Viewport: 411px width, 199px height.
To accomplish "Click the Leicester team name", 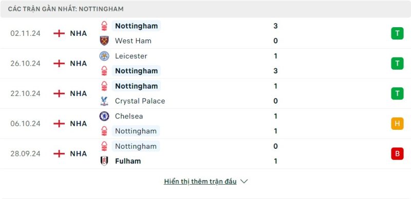I will point(131,56).
